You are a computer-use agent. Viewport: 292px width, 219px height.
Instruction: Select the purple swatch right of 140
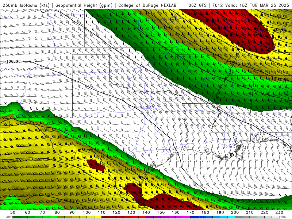click(x=150, y=217)
